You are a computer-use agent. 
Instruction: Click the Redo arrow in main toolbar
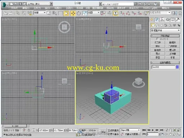coord(11,13)
